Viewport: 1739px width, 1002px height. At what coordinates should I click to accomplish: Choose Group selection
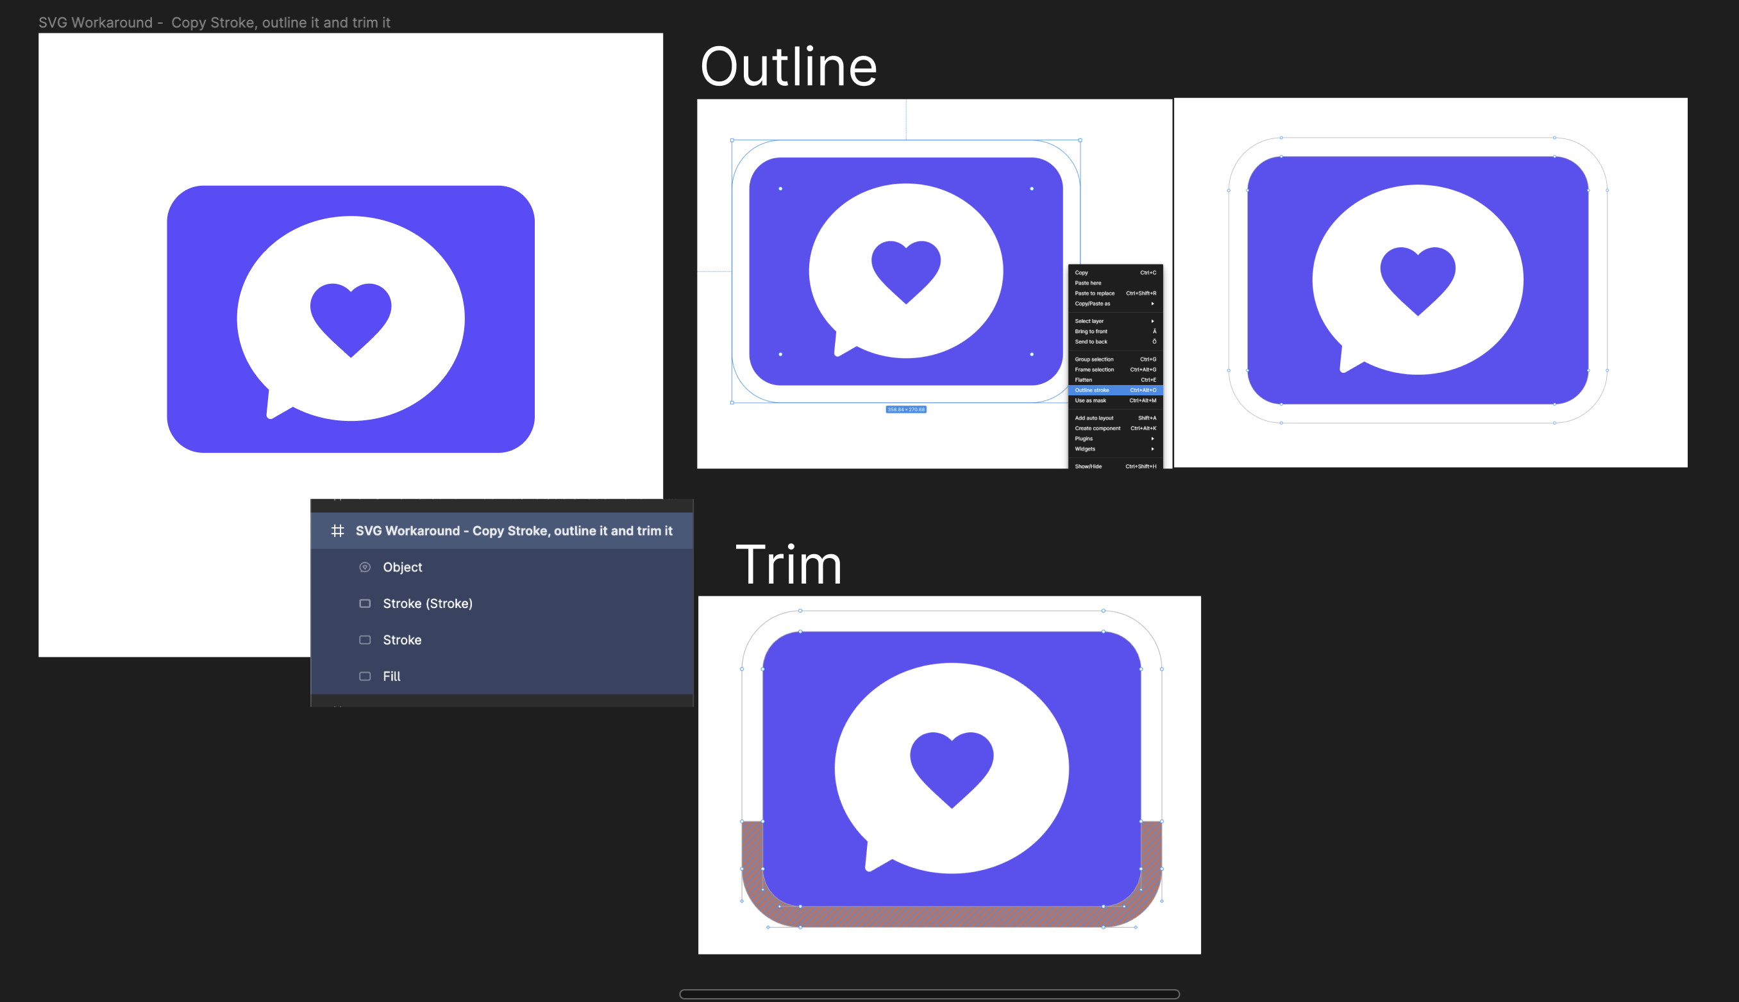(x=1115, y=359)
